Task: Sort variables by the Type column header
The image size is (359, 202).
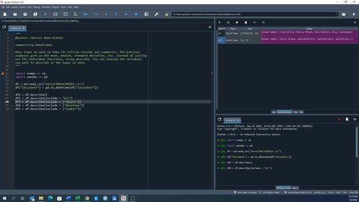Action: (232, 29)
